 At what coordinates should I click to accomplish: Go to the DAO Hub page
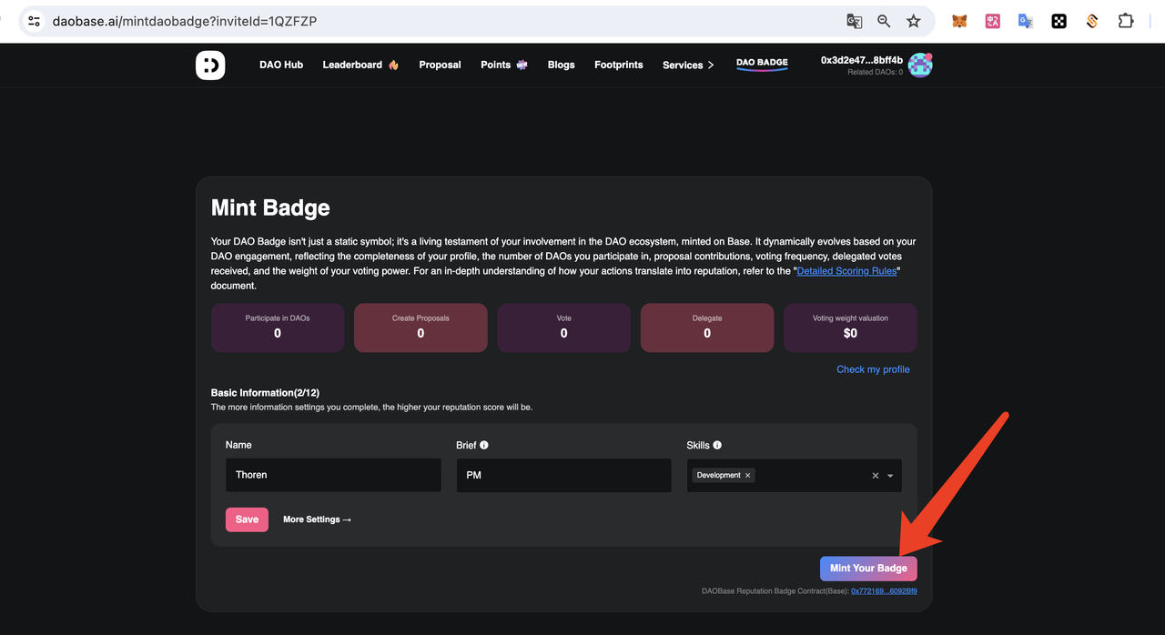coord(281,65)
